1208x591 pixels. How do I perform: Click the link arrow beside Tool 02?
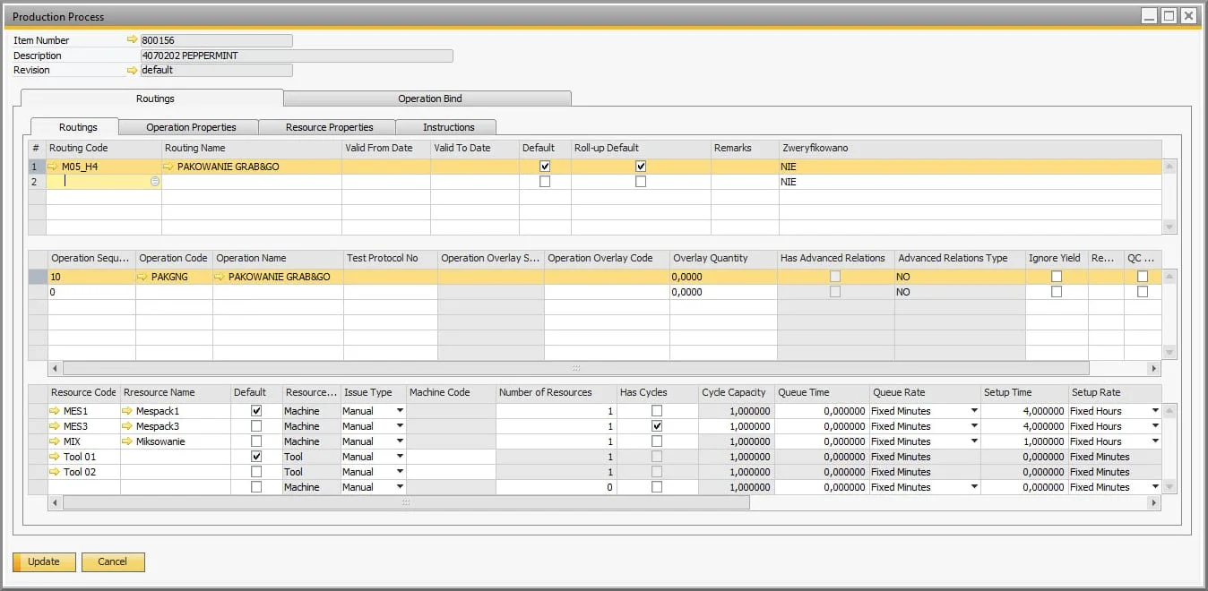tap(56, 472)
